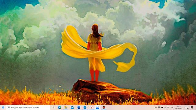Screen dimensions: 196x110
Task: Focus the taskbar search text field
Action: (x=28, y=107)
